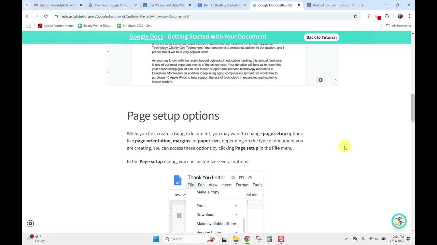Click the Tools menu in the screenshot

pos(257,185)
